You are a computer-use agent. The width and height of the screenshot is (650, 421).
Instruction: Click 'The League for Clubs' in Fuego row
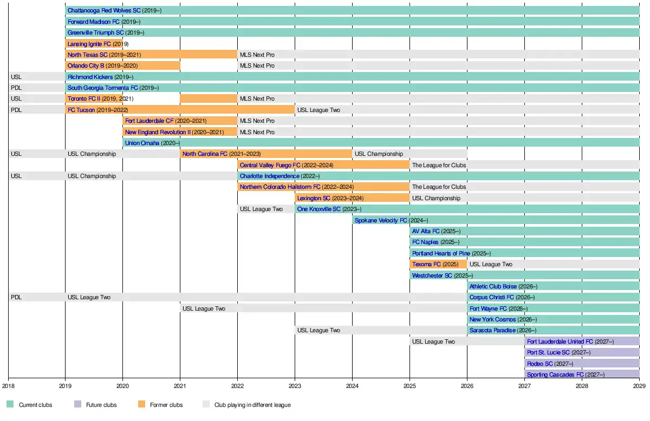click(x=439, y=165)
